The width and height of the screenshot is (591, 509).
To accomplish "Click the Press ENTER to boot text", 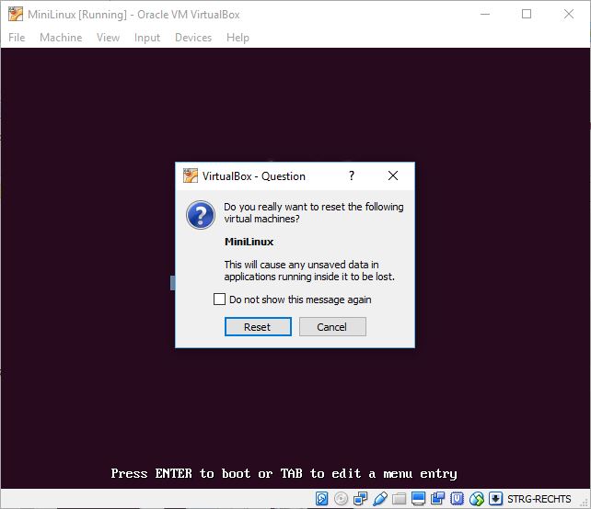I will coord(284,473).
